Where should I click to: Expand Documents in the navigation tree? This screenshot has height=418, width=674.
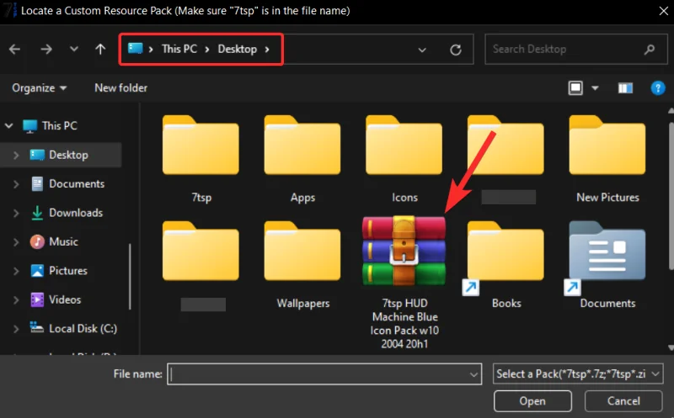[16, 184]
